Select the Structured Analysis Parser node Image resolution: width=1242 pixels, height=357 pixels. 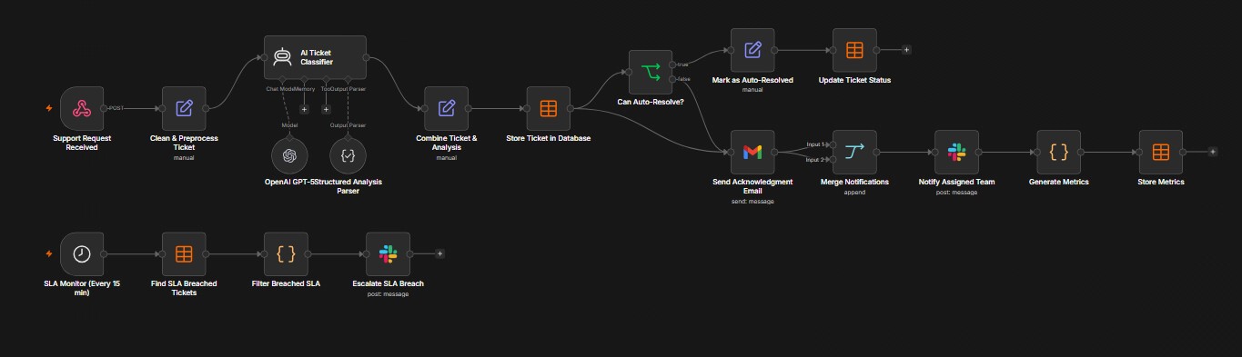(x=348, y=155)
